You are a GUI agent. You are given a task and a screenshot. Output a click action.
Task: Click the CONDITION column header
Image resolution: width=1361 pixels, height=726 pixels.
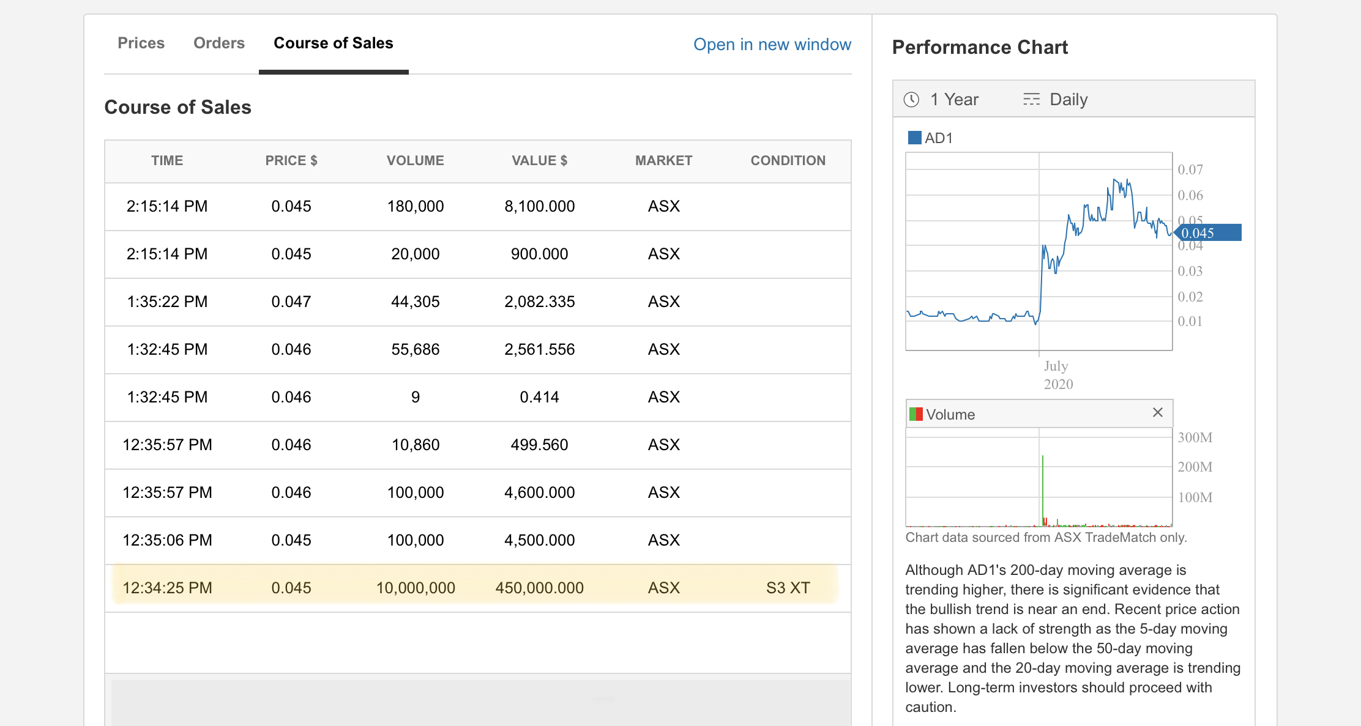pos(788,160)
